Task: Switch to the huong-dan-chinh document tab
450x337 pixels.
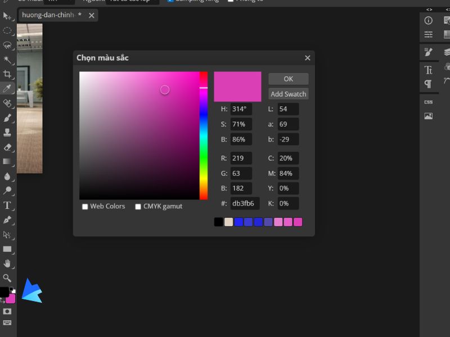Action: click(48, 15)
